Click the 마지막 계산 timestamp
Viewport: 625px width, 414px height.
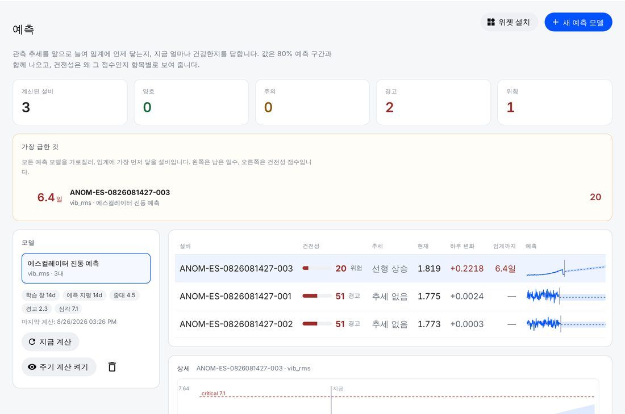click(x=69, y=322)
